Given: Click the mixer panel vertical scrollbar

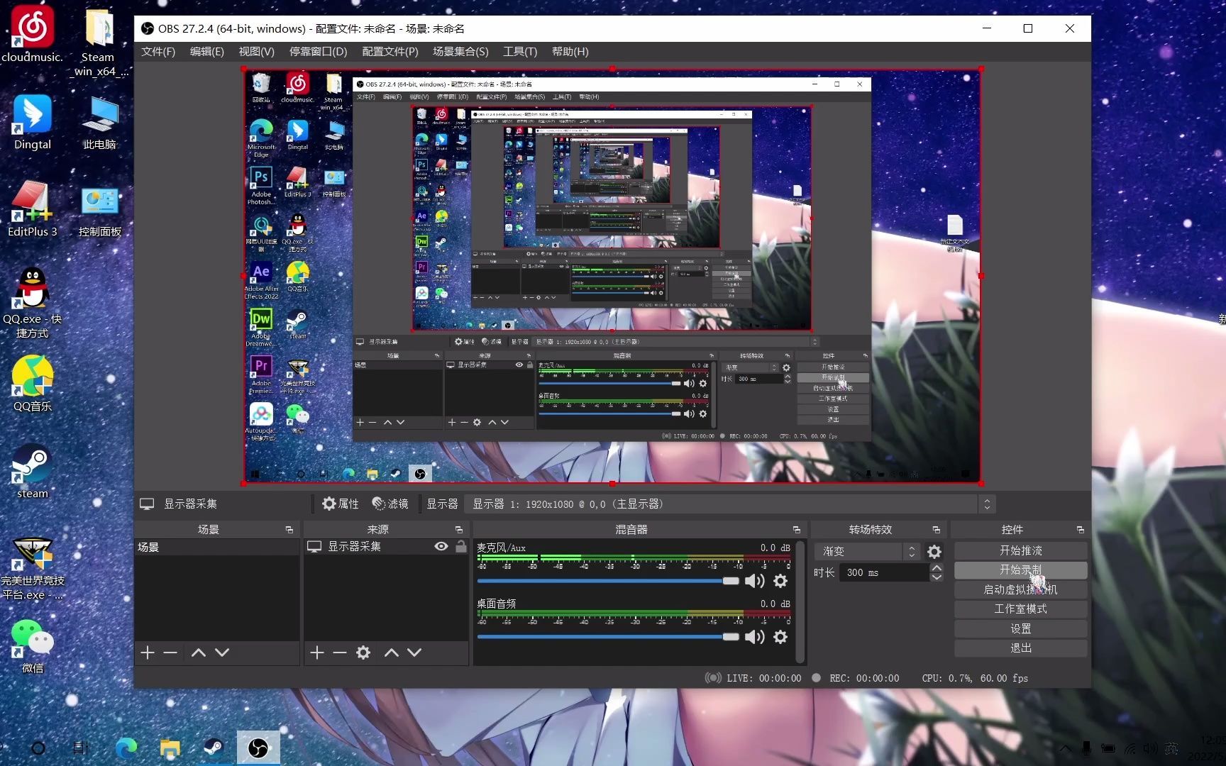Looking at the screenshot, I should pyautogui.click(x=800, y=601).
